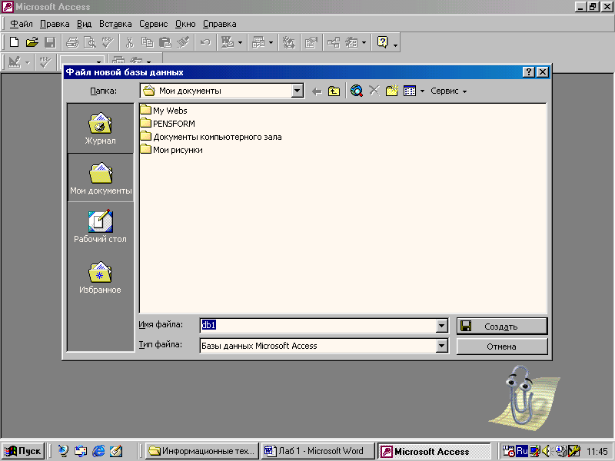Click the Microsoft Access taskbar button
Screen dimensions: 615x461
[x=434, y=451]
